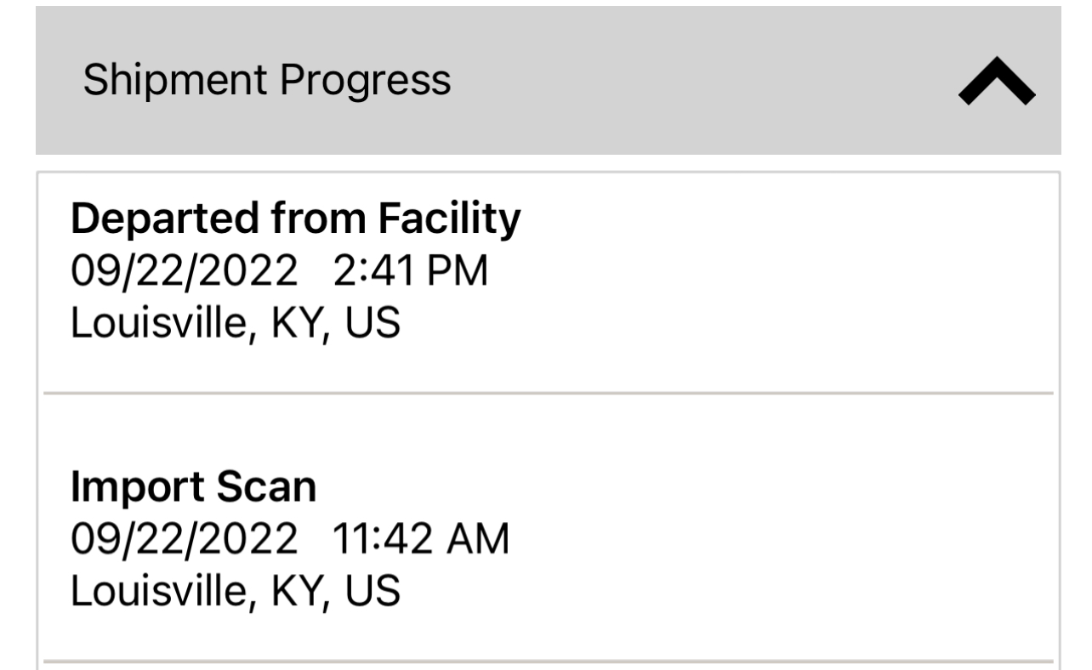Image resolution: width=1092 pixels, height=670 pixels.
Task: Click blank area right of 2:41 PM
Action: coord(765,271)
